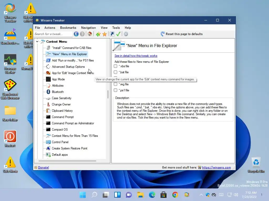Enable the *.ps1 file checkbox
Image resolution: width=269 pixels, height=201 pixels.
coord(116,90)
